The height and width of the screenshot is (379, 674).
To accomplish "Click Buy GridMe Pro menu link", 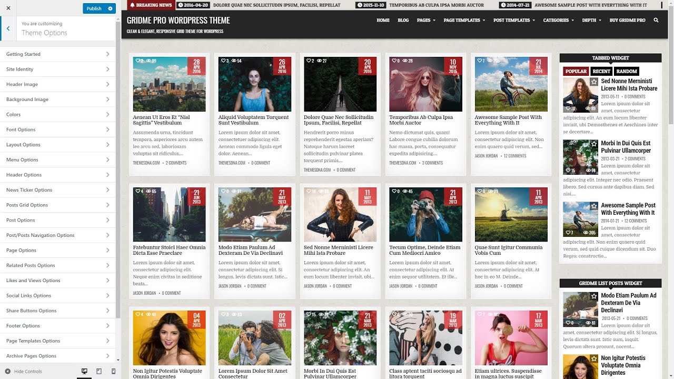I will coord(627,20).
